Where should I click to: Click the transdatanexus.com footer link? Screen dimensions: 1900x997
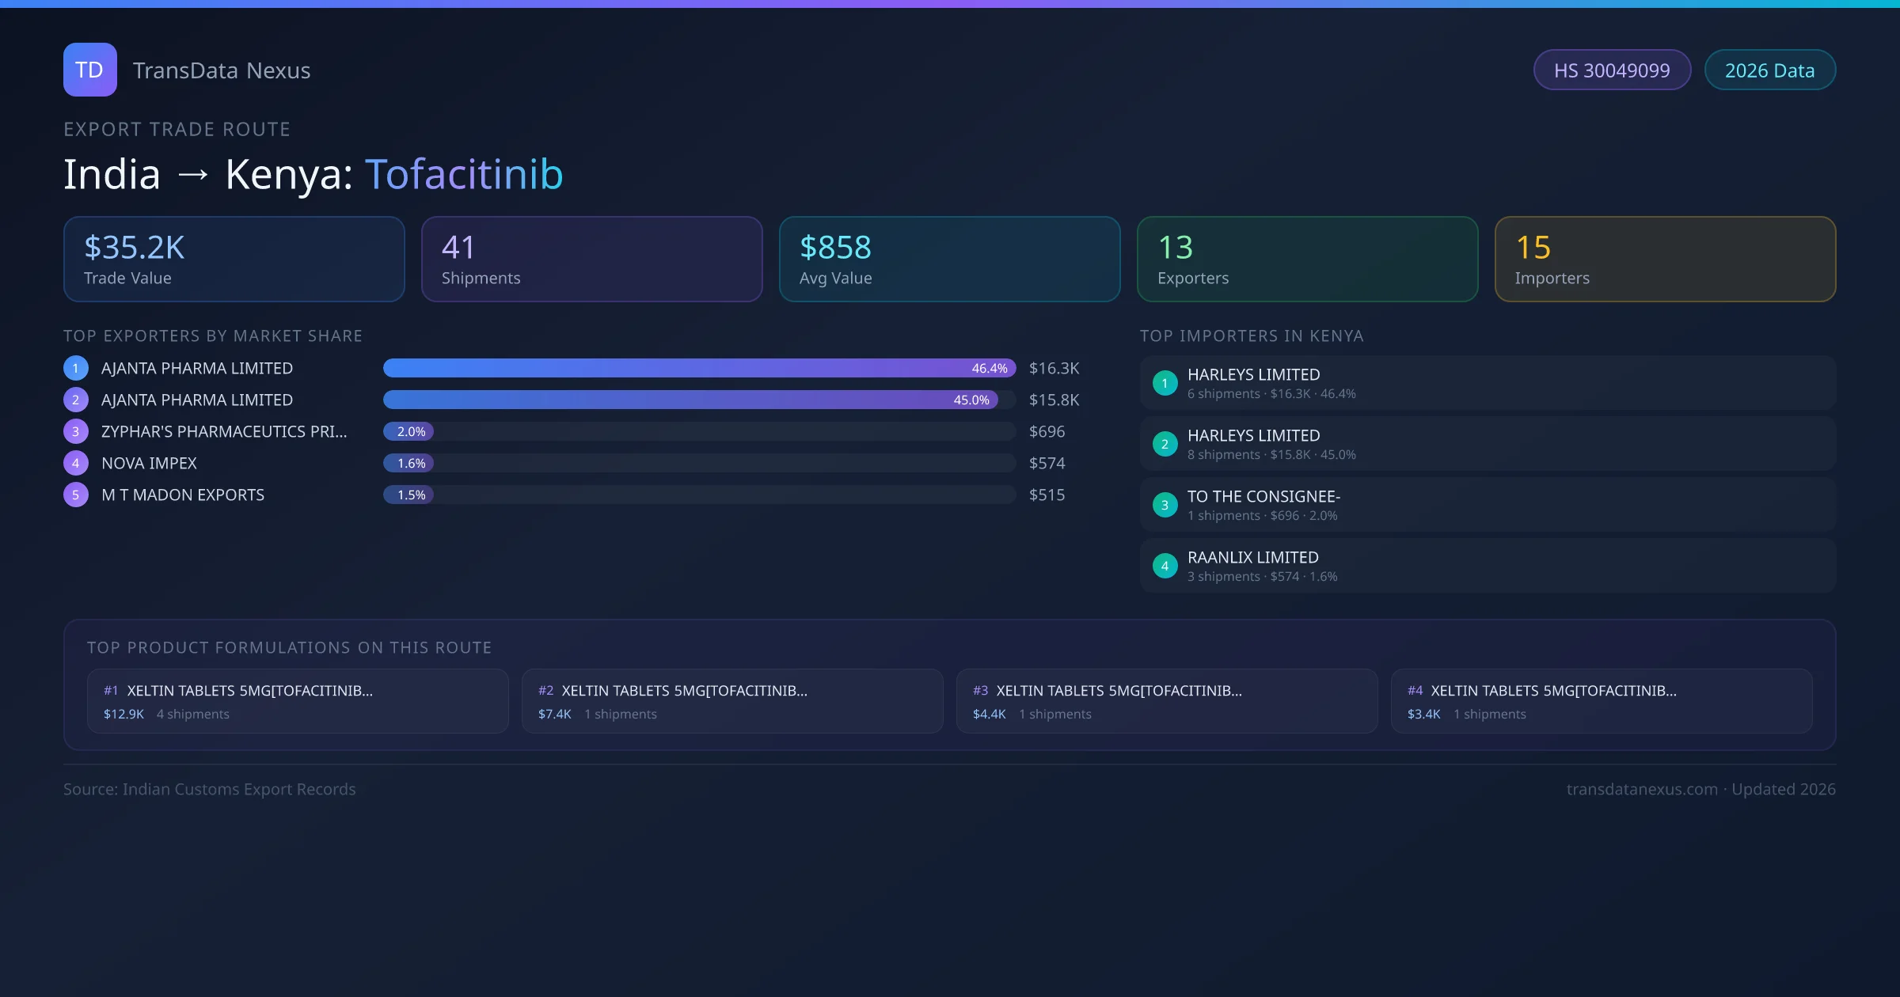pyautogui.click(x=1642, y=789)
